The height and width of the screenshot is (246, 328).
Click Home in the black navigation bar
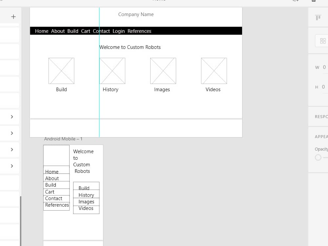(42, 31)
